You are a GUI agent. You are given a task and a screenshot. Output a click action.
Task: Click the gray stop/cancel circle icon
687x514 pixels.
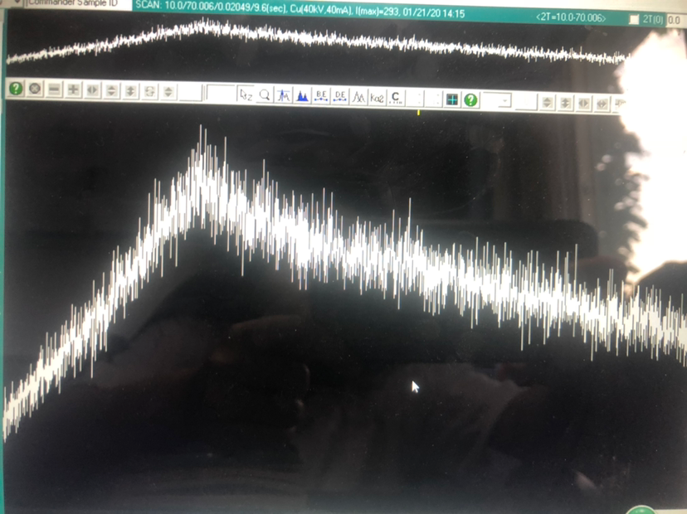coord(35,90)
